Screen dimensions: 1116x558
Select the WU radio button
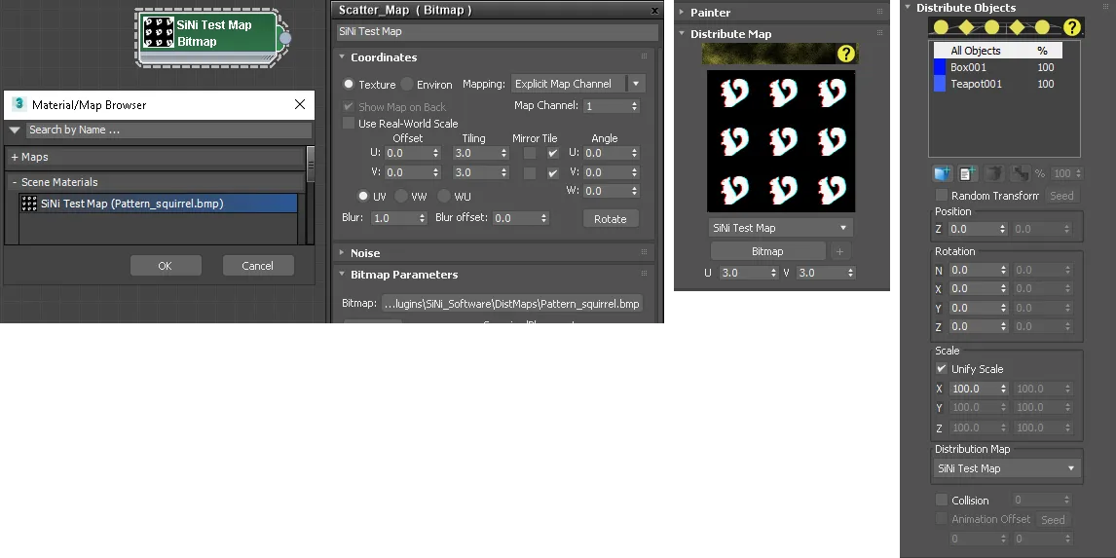[x=444, y=196]
